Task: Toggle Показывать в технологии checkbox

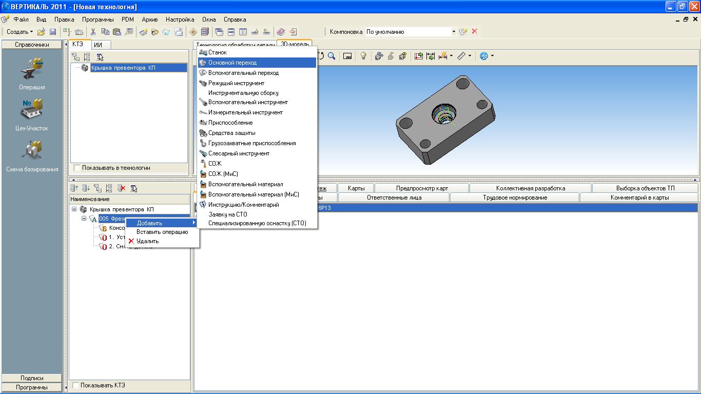Action: click(77, 168)
